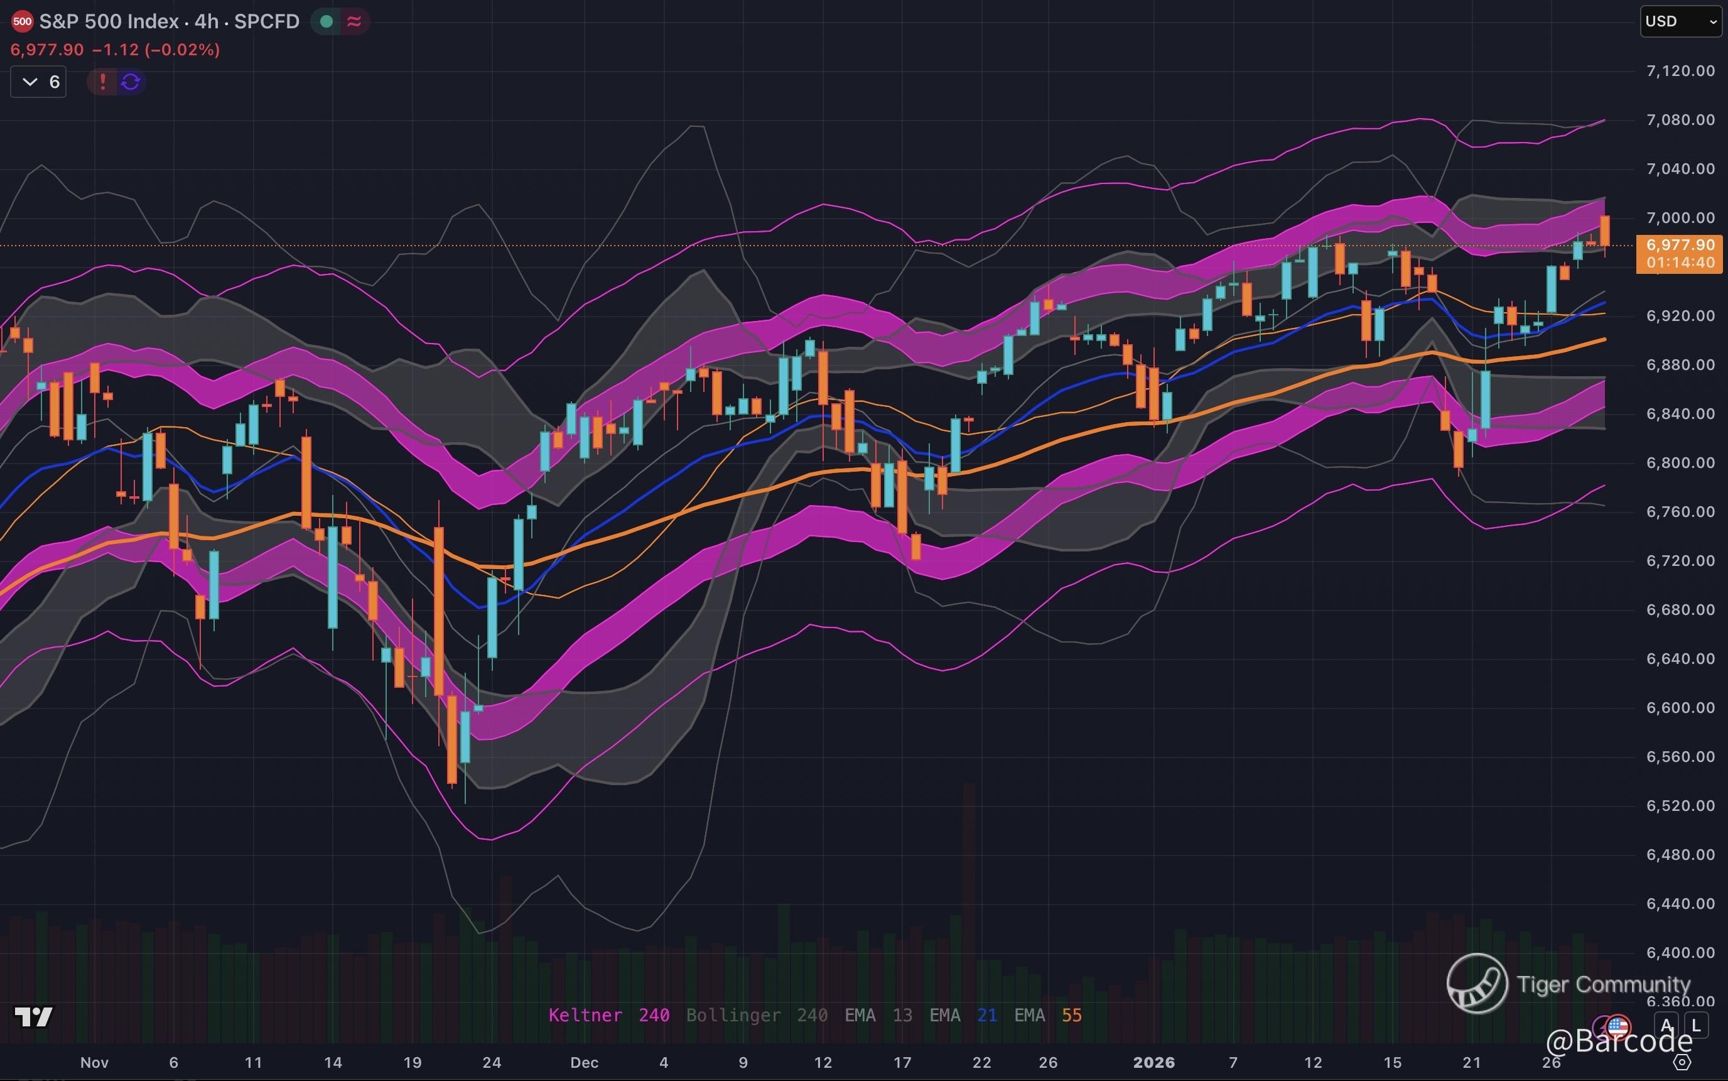Toggle log scale with the L button
1728x1081 pixels.
pos(1696,1025)
